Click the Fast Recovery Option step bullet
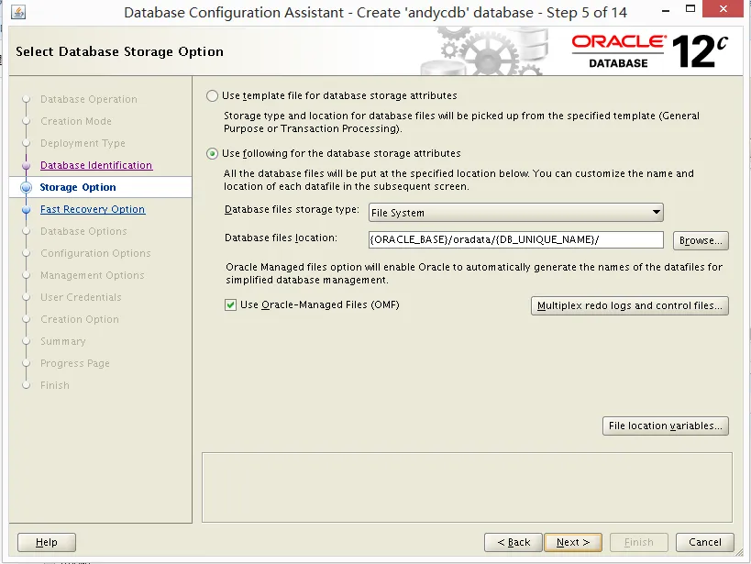Screen dimensions: 751x564 27,209
